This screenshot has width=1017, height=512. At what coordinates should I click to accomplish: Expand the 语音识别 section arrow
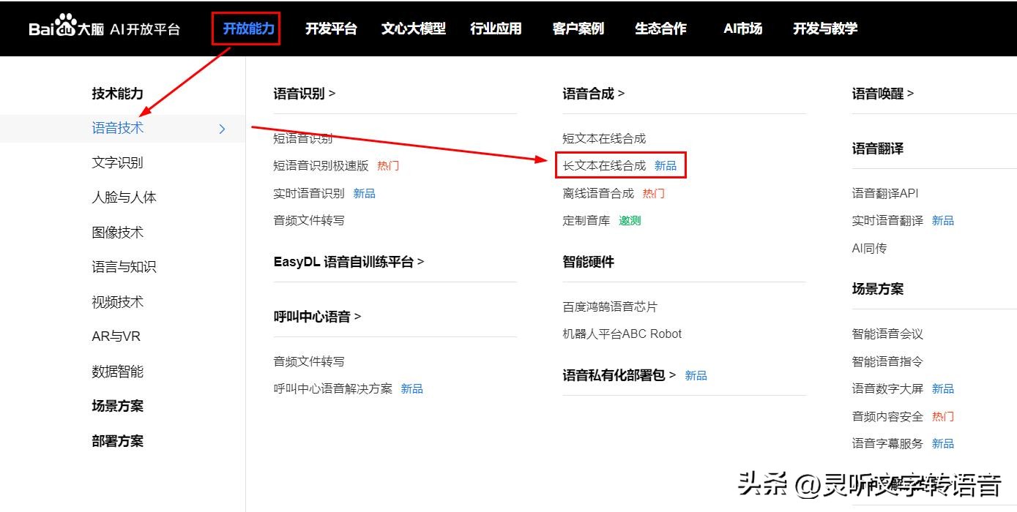[330, 93]
